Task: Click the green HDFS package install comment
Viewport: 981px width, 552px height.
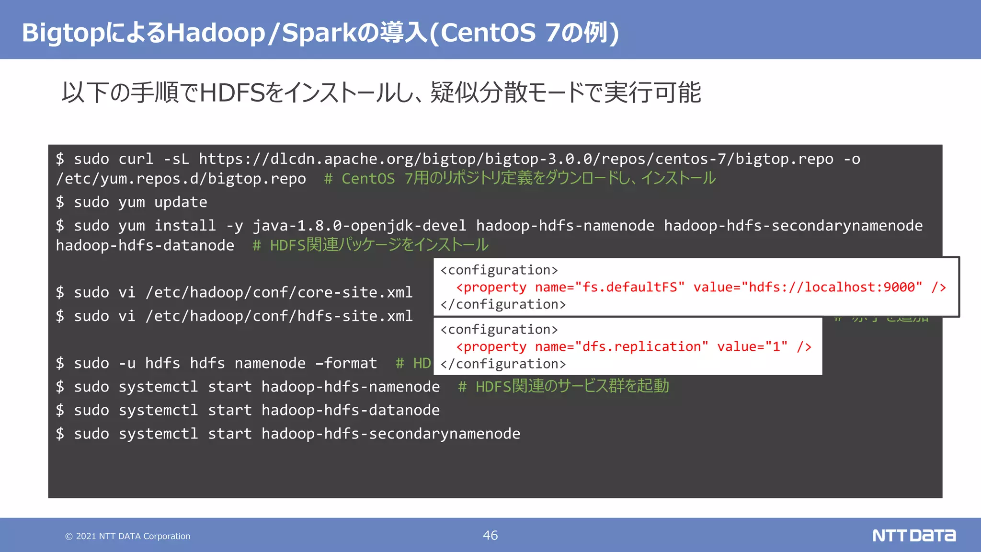Action: pyautogui.click(x=370, y=245)
